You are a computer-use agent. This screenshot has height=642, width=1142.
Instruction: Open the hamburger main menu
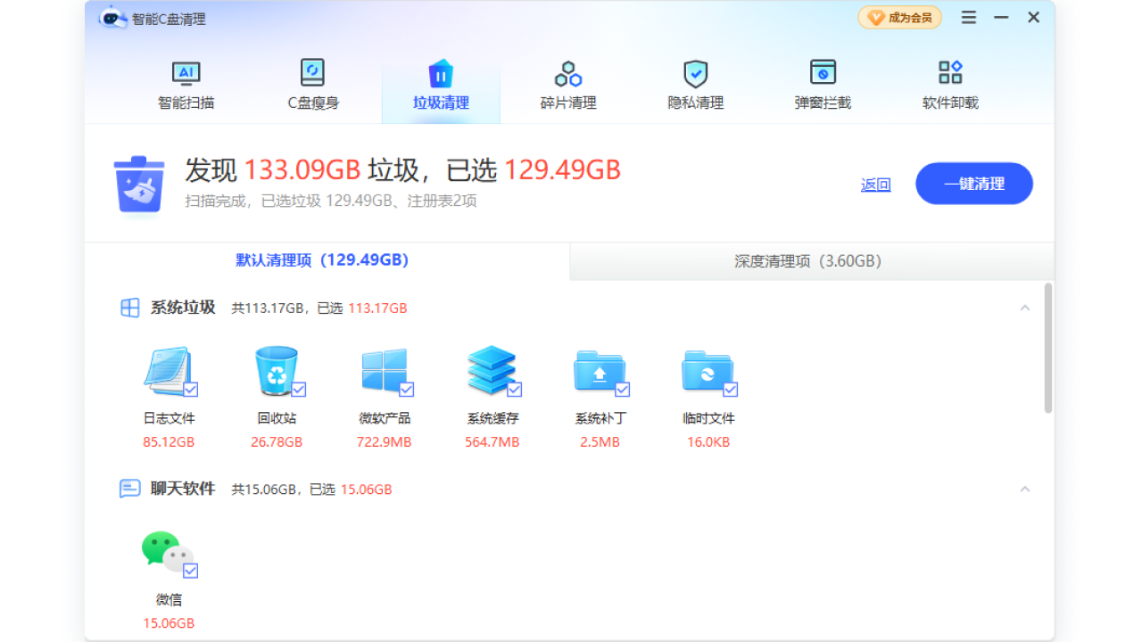[x=969, y=18]
